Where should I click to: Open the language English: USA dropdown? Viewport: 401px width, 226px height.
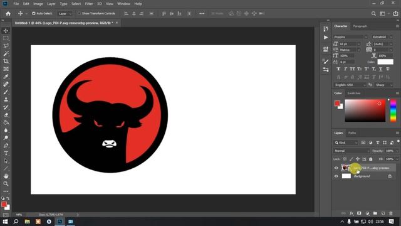350,85
